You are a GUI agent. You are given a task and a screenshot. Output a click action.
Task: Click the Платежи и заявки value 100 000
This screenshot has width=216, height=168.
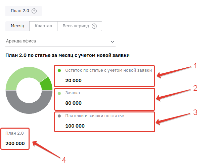pyautogui.click(x=75, y=126)
